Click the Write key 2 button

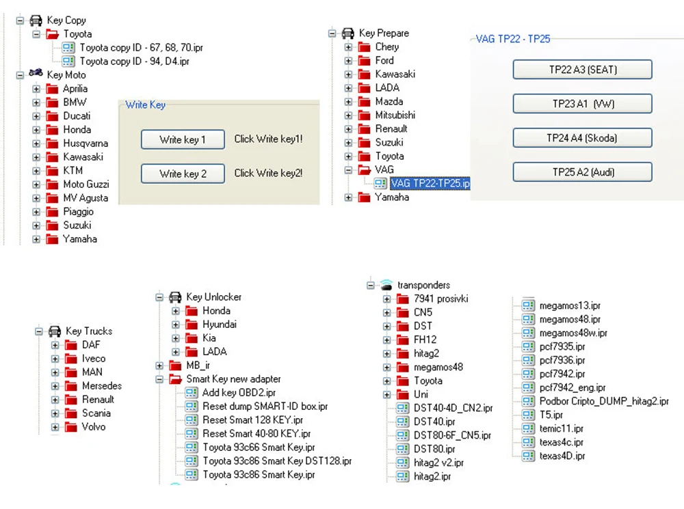(x=183, y=174)
